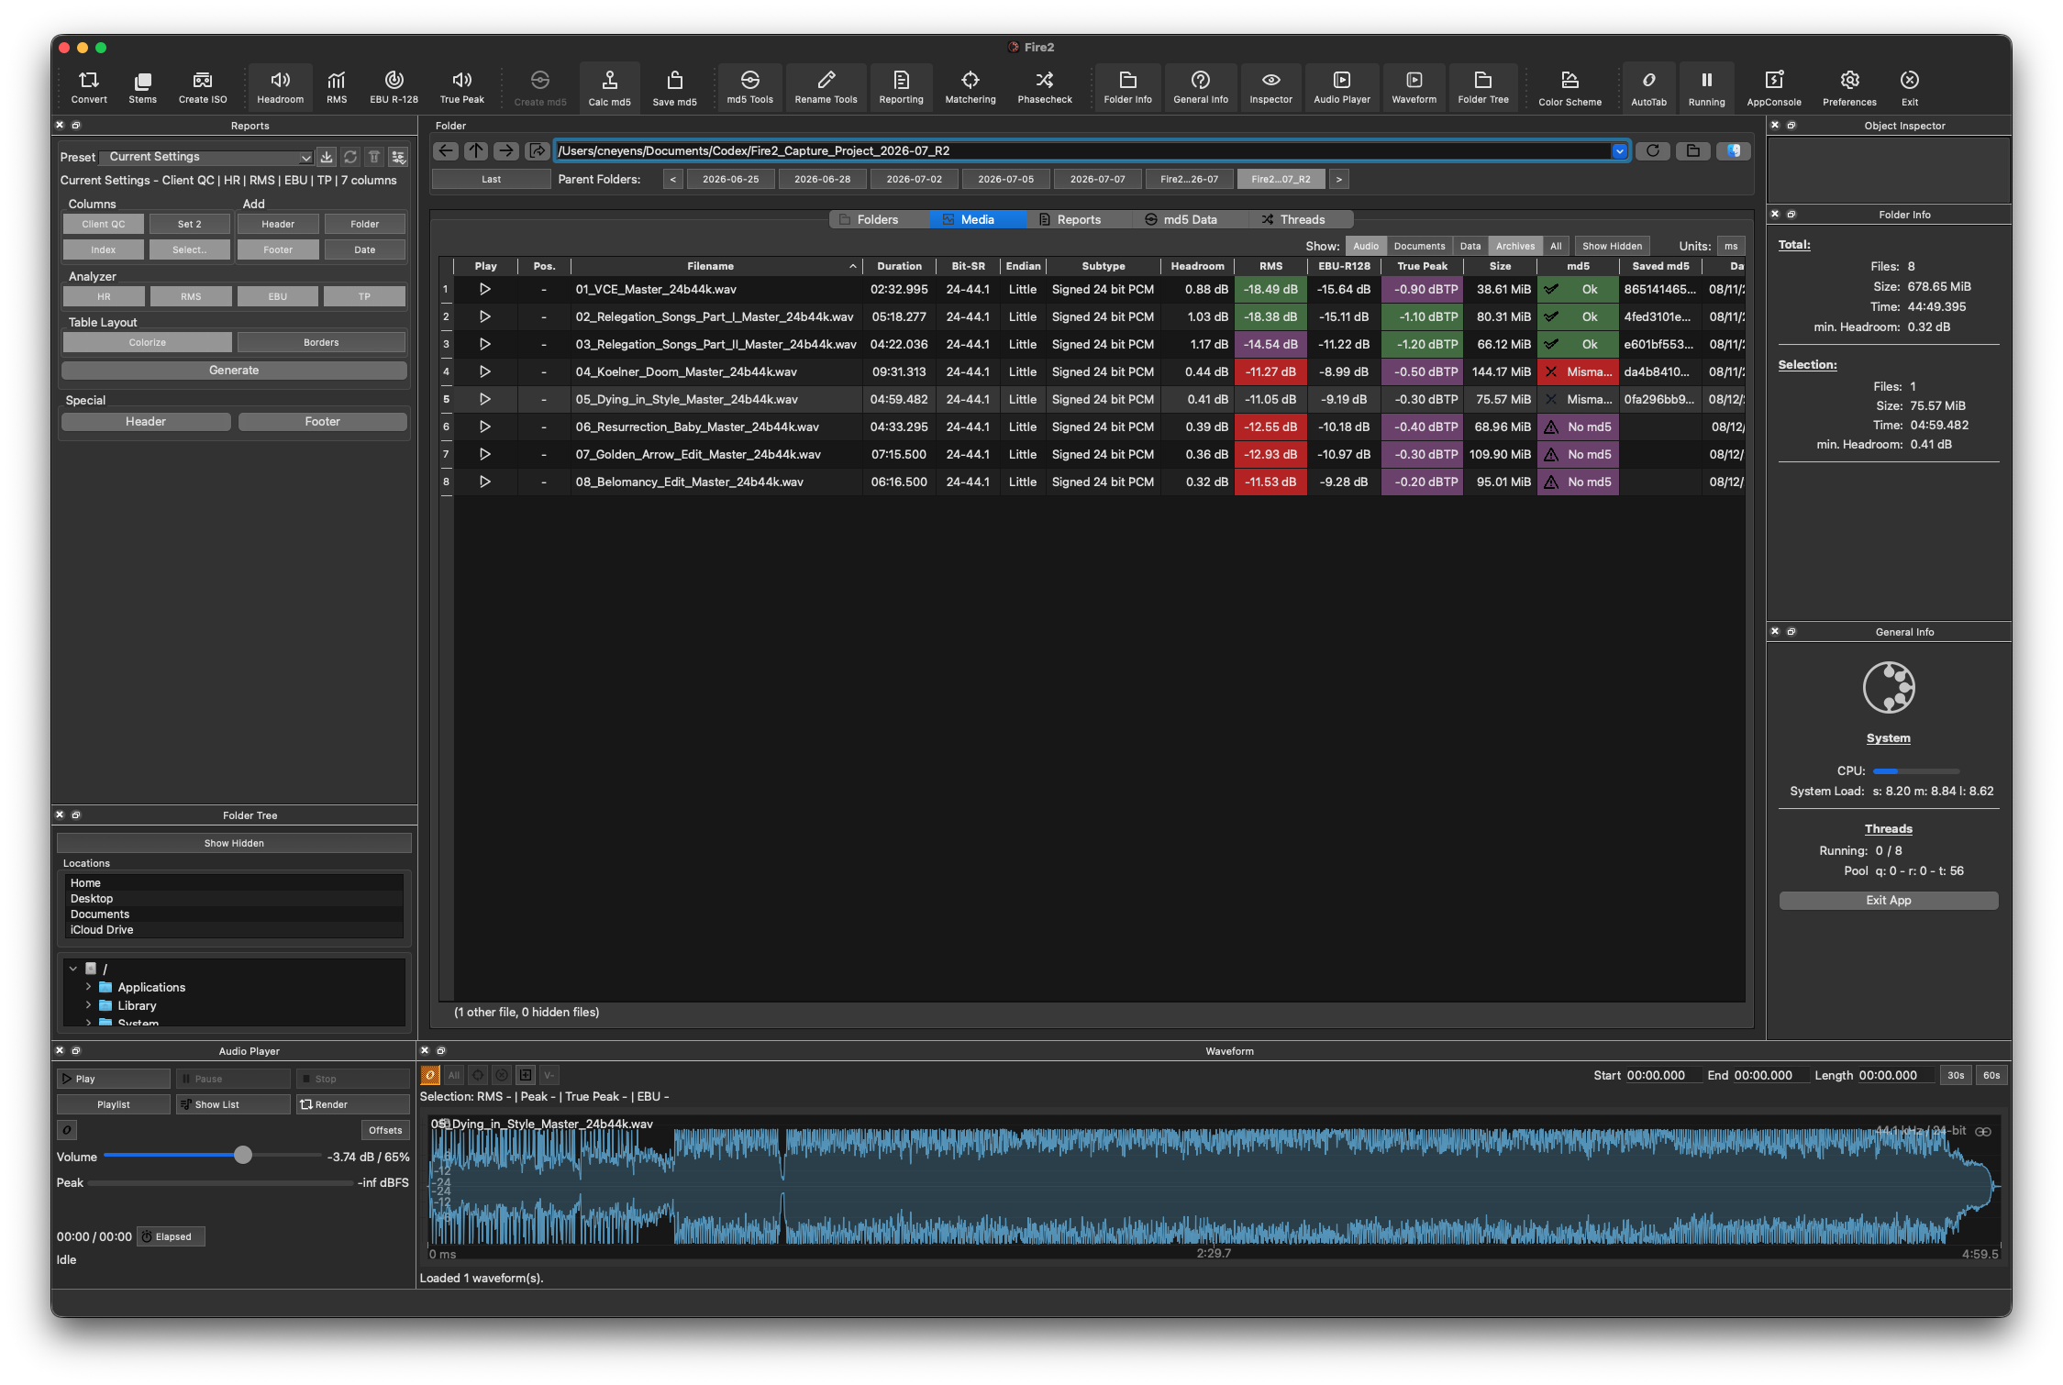This screenshot has height=1385, width=2063.
Task: Save the report preset with download icon
Action: click(x=326, y=157)
